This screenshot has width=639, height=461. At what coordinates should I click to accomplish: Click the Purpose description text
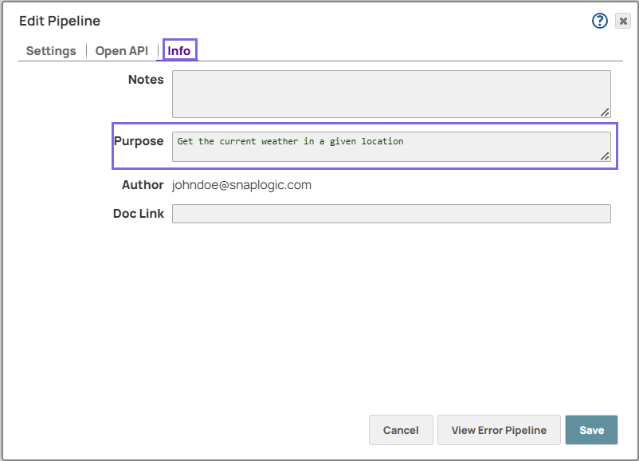(x=291, y=141)
